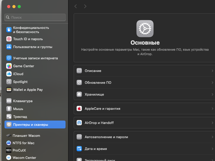Click the Game Center icon
This screenshot has width=215, height=161.
click(9, 66)
